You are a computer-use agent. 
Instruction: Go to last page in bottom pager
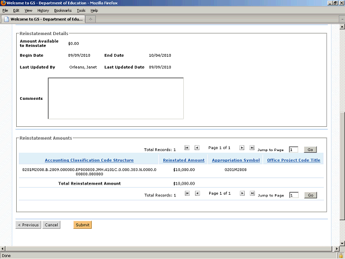(x=252, y=193)
